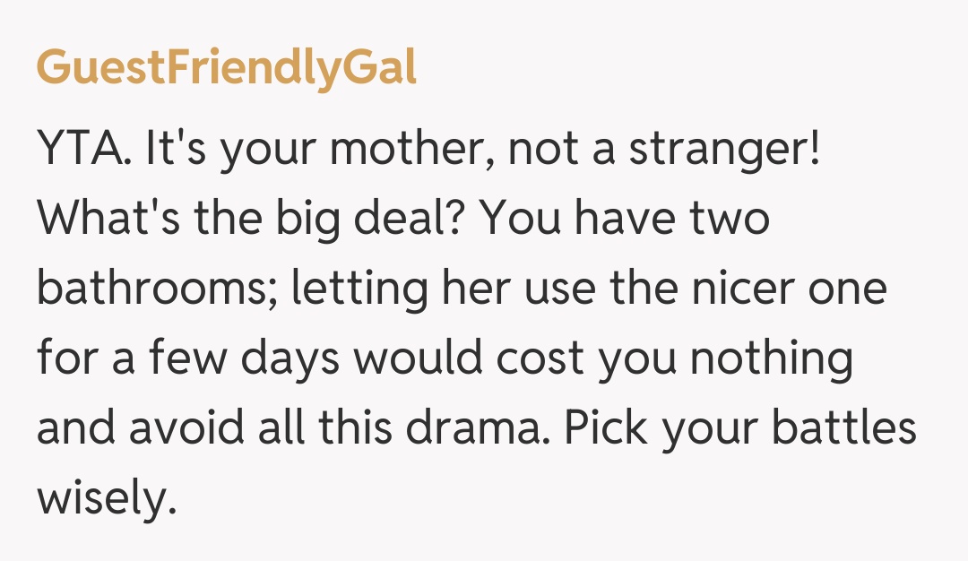
Task: Click the phrase "Pick your battles"
Action: (x=740, y=427)
